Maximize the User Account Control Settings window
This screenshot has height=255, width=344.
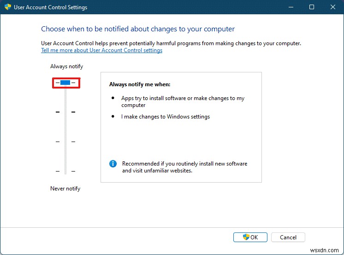pyautogui.click(x=312, y=7)
